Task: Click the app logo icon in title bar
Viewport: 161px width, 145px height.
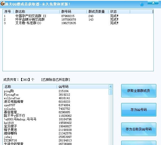Action: [x=2, y=4]
